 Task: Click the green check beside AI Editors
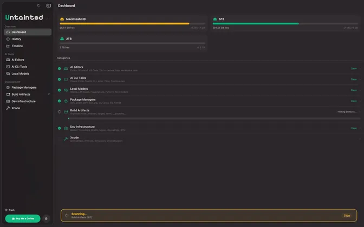[59, 69]
